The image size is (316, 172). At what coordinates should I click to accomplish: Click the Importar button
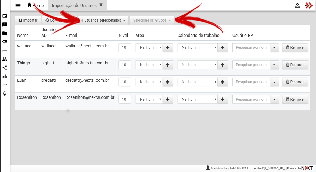point(28,21)
